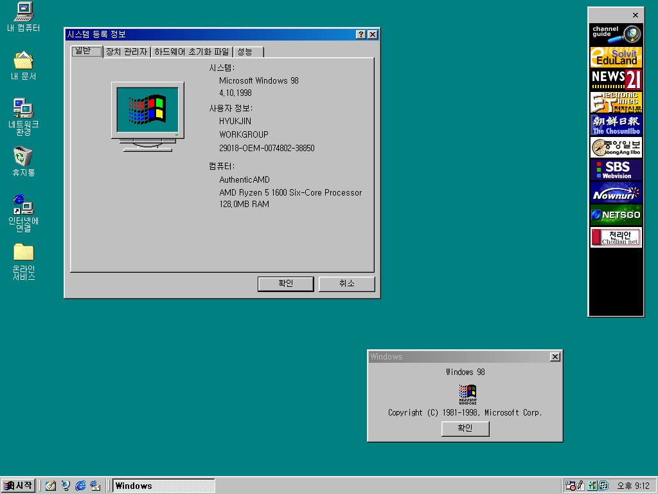
Task: Click the AuthenticAMD text
Action: (x=244, y=179)
